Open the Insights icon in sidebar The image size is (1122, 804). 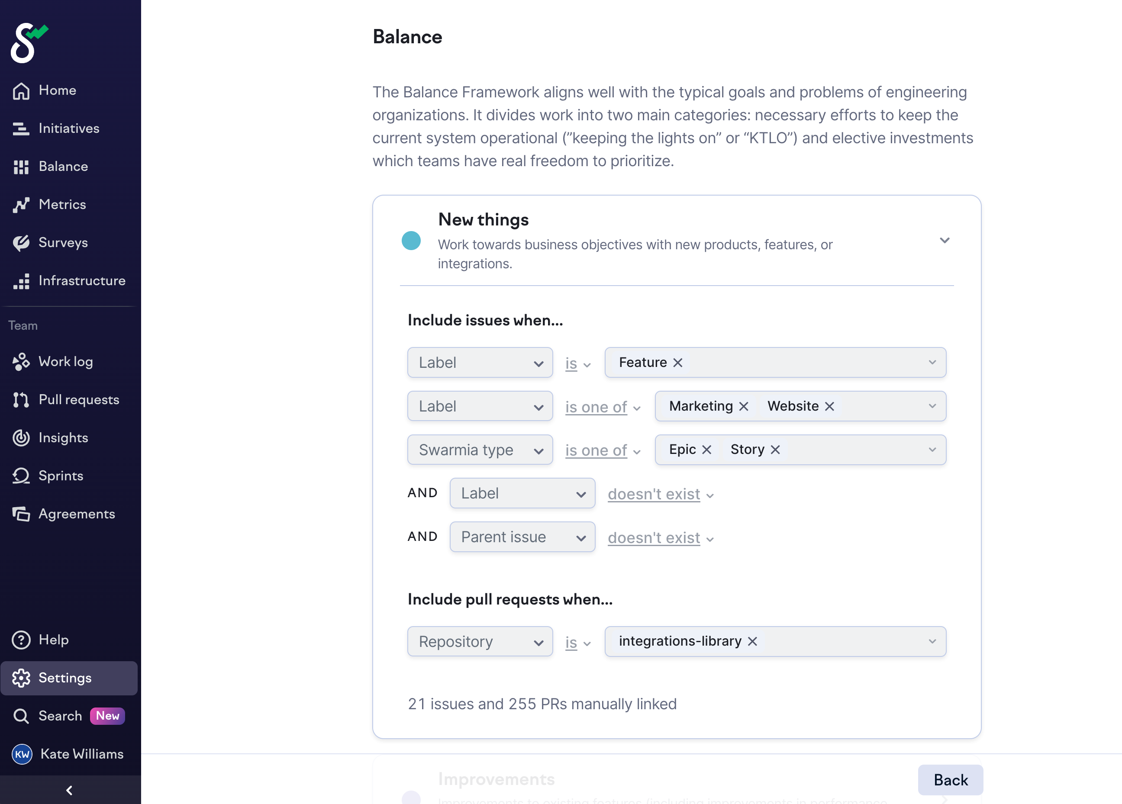(x=21, y=437)
